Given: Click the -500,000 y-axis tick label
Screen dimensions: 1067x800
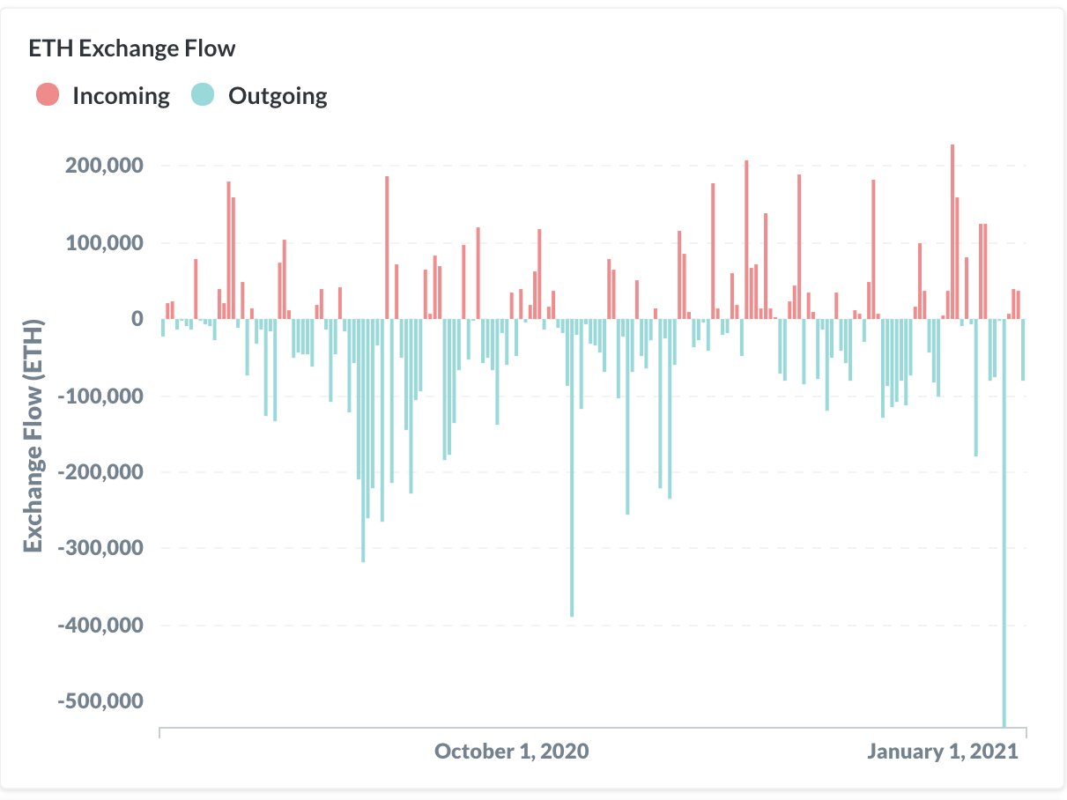Looking at the screenshot, I should point(100,701).
